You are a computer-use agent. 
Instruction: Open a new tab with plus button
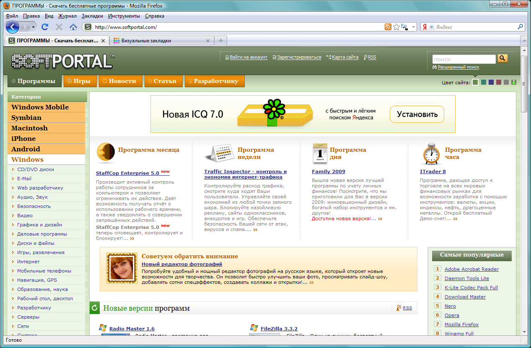click(x=220, y=41)
